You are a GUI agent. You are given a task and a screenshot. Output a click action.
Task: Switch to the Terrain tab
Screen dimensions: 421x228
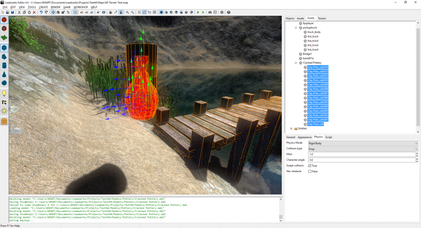[322, 19]
